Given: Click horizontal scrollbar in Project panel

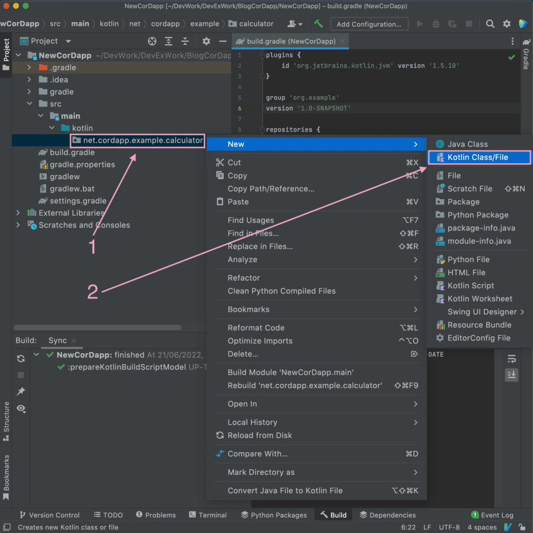Looking at the screenshot, I should click(x=97, y=328).
